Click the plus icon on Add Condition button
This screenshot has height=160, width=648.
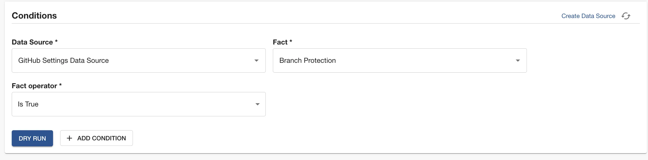coord(69,138)
